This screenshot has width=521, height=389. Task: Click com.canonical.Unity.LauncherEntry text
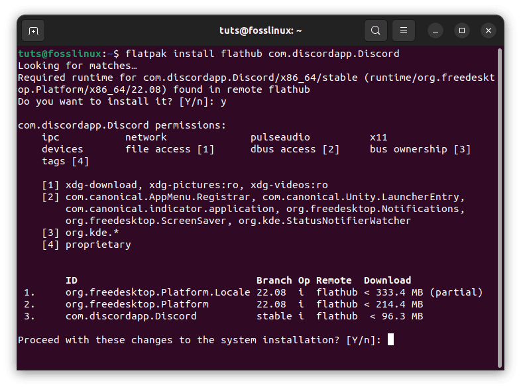361,197
